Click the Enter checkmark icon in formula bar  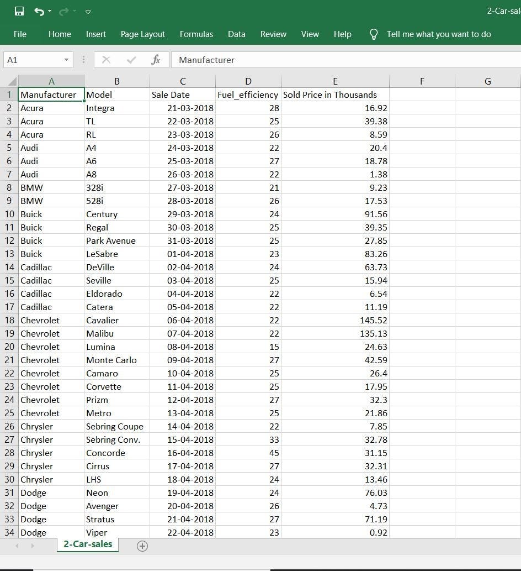[x=131, y=60]
